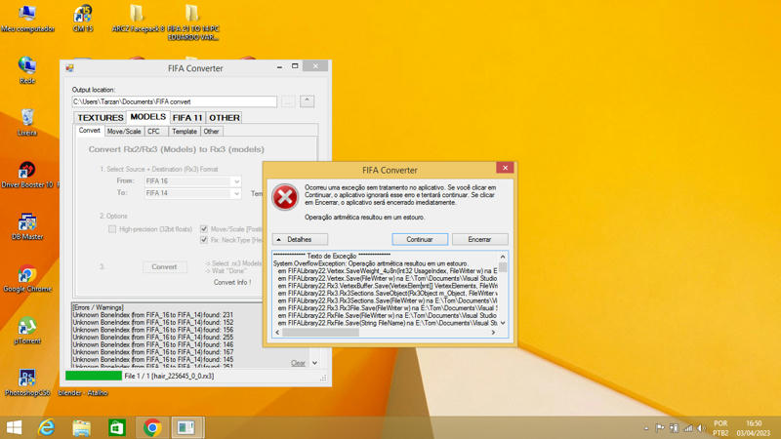Click the Output location path field
Screen dimensions: 781x439
pos(175,101)
